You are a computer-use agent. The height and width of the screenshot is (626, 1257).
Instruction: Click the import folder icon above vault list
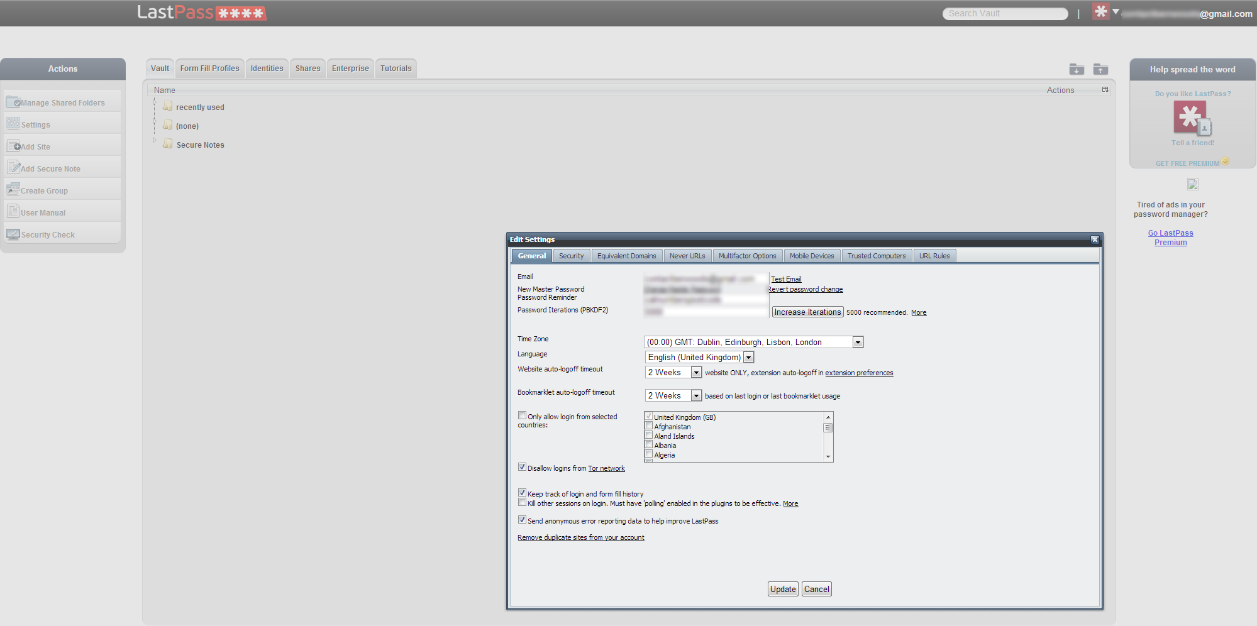pyautogui.click(x=1077, y=69)
